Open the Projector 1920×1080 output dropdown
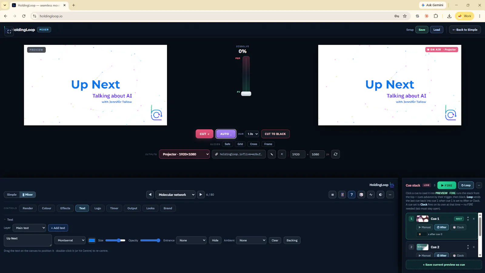485x273 pixels. coord(184,154)
